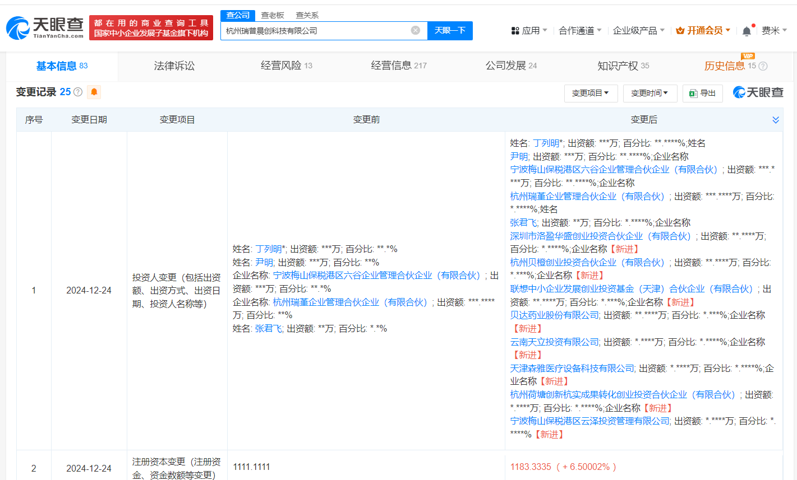
Task: Click the 序号 column header
Action: tap(34, 120)
